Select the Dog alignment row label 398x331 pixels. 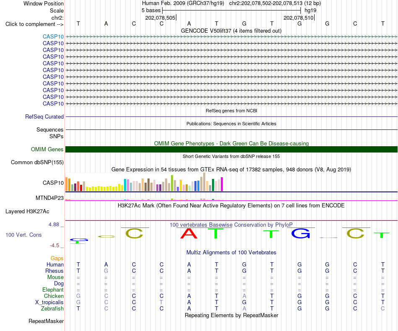click(x=59, y=284)
